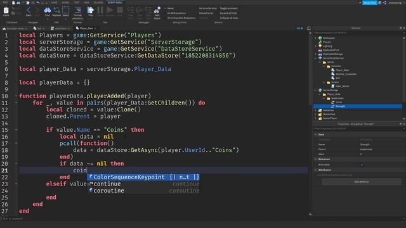
Task: Click the Add Watch icon
Action: pyautogui.click(x=157, y=11)
